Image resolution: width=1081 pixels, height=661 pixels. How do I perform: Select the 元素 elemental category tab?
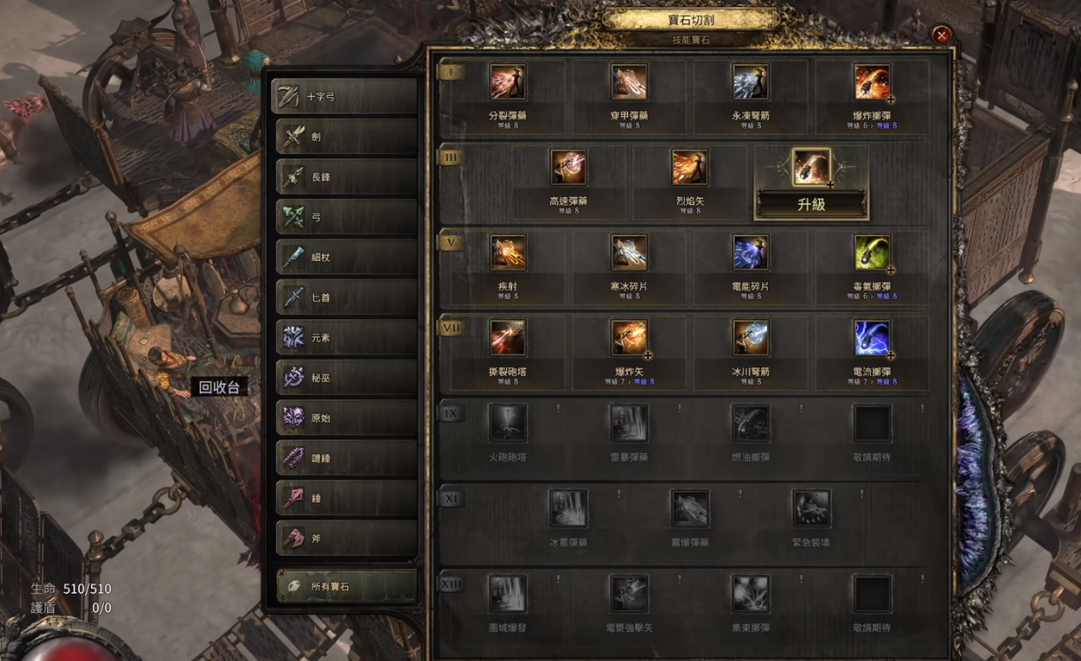tap(347, 338)
